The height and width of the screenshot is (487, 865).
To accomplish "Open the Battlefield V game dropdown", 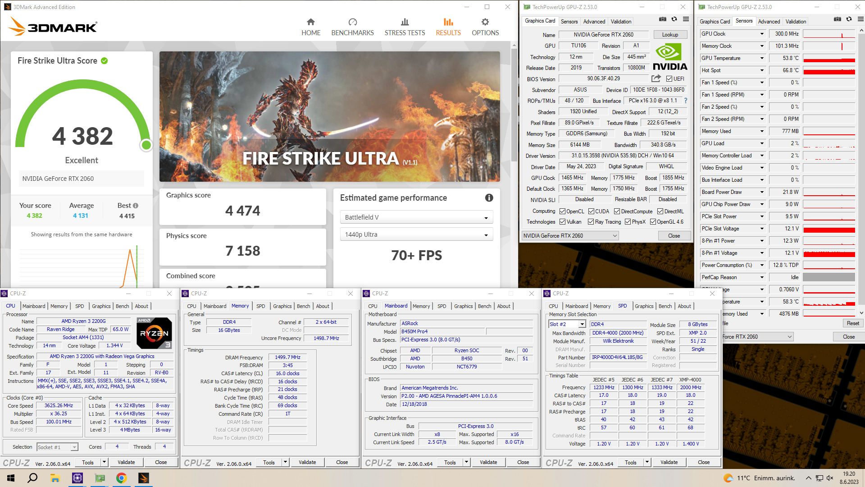I will tap(416, 217).
